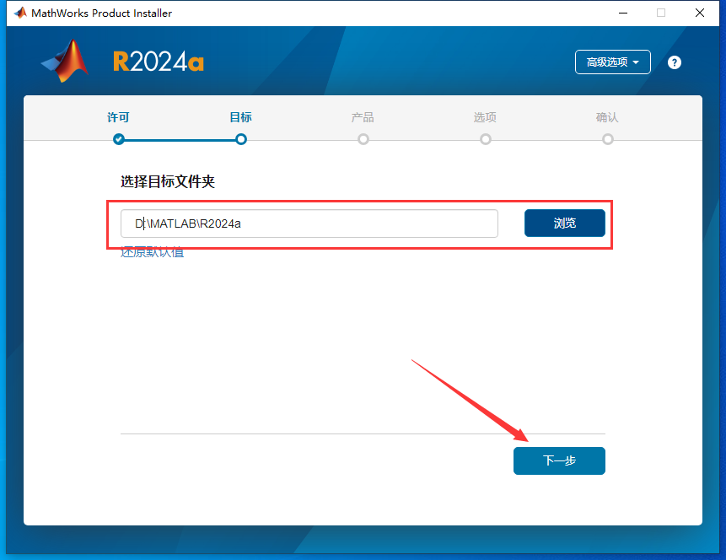The width and height of the screenshot is (726, 560).
Task: Open the 高级选项 (Advanced Options) dropdown
Action: [612, 62]
